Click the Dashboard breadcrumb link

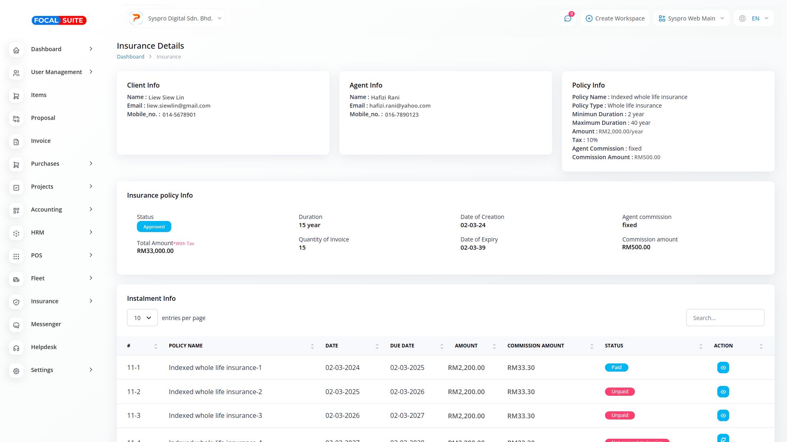tap(130, 56)
